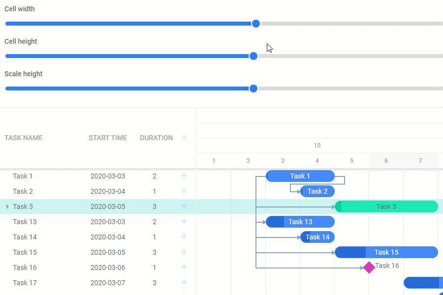Click day 6 in the timeline scale

[x=386, y=161]
